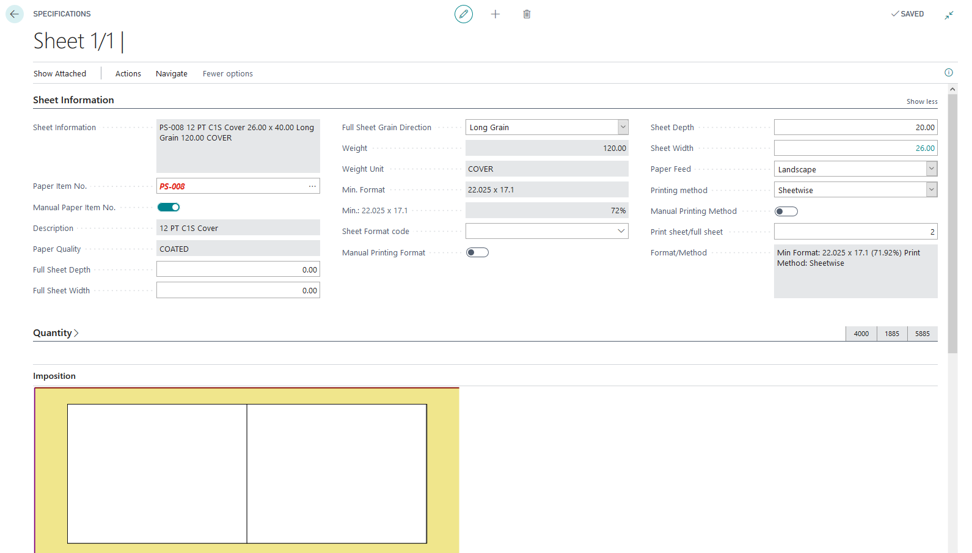Image resolution: width=972 pixels, height=553 pixels.
Task: Click the Paper Item No. ellipsis lookup
Action: coord(312,186)
